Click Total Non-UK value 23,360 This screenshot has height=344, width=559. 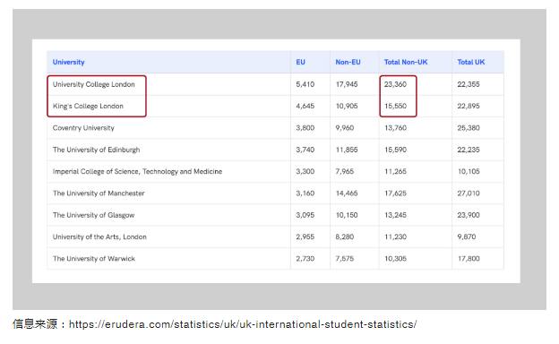(x=395, y=84)
